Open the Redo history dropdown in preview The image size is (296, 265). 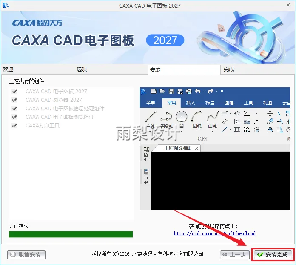(x=217, y=91)
